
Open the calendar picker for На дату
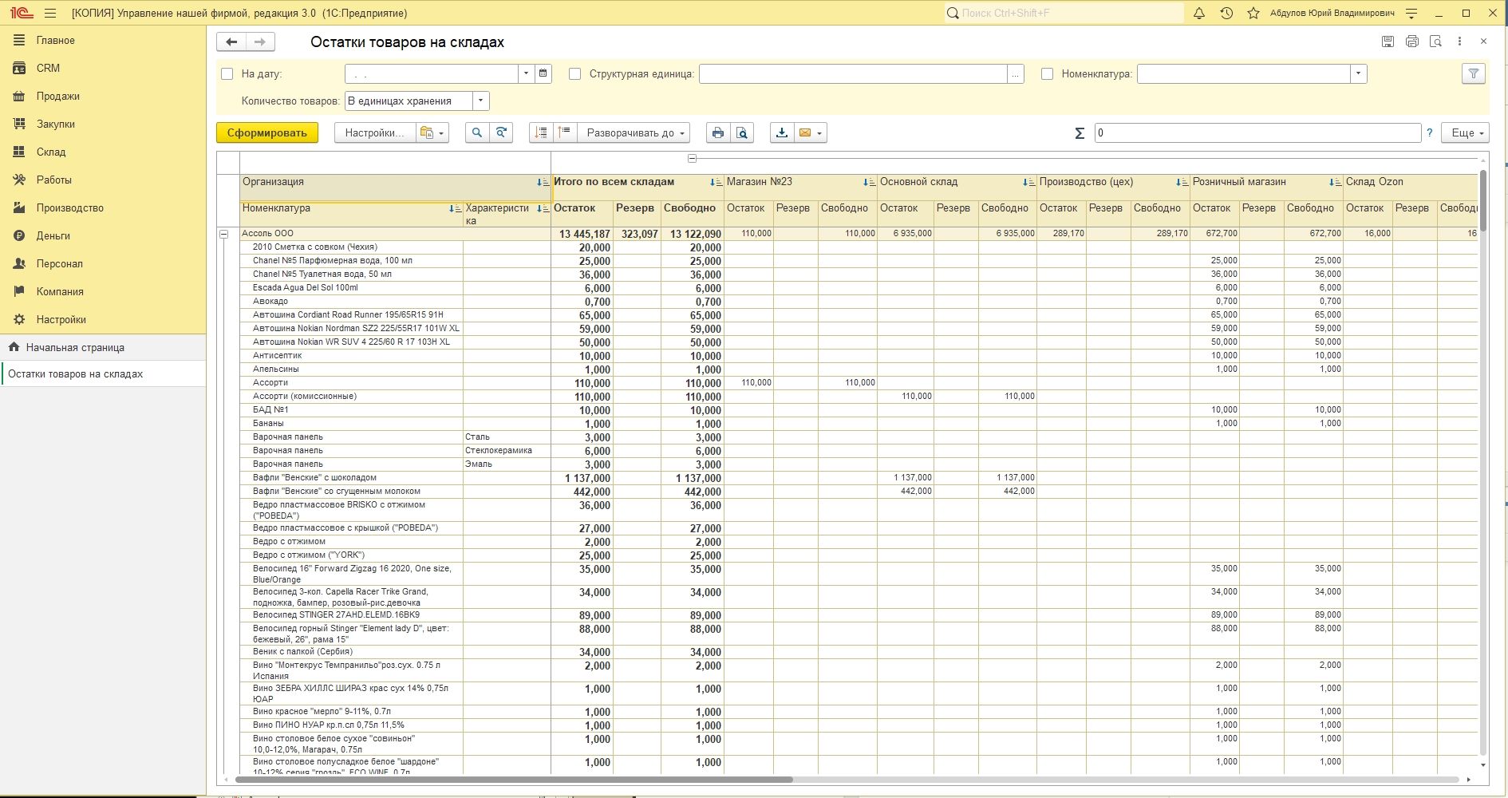tap(543, 73)
